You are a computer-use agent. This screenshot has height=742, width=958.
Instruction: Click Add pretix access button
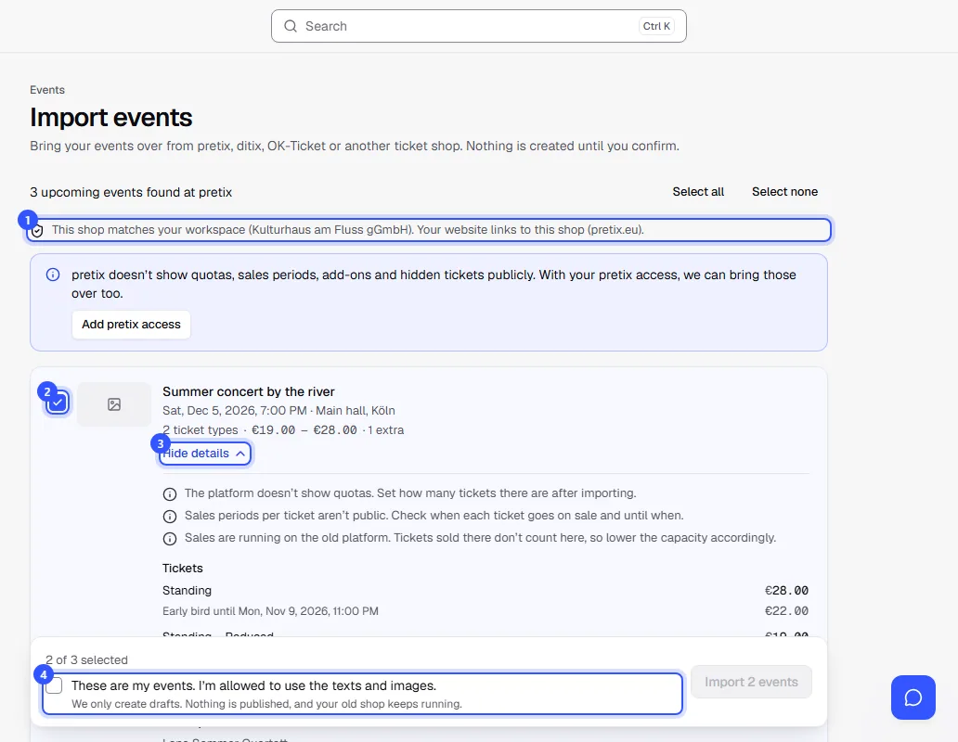[132, 324]
